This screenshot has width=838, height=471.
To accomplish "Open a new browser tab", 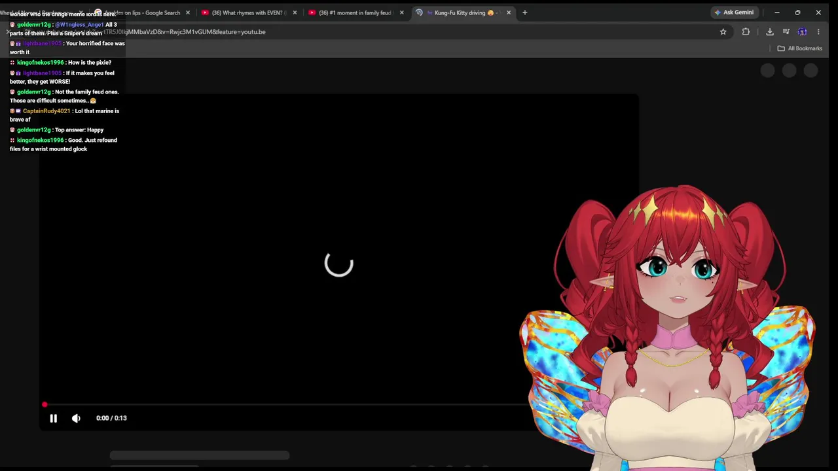I will point(524,12).
